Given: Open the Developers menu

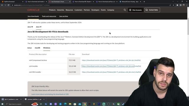Looking at the screenshot, I should click(95, 10).
